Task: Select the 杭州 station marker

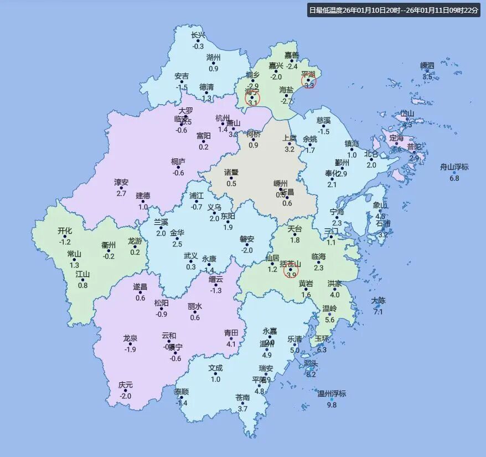Action: 222,124
